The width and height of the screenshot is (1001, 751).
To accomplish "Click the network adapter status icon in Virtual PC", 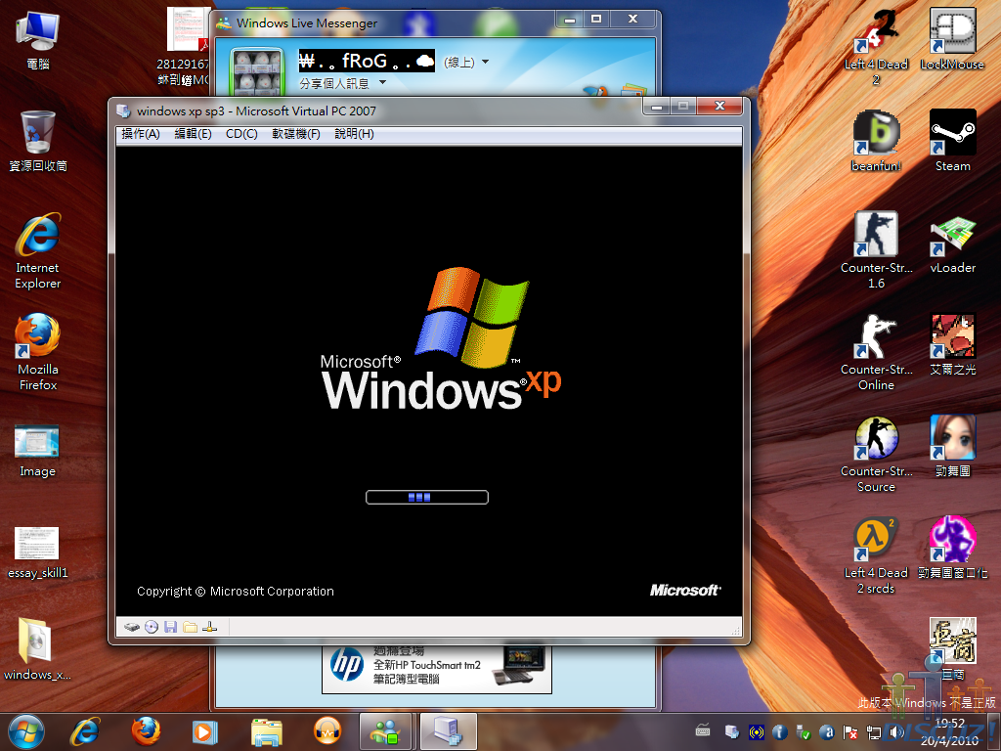I will pos(209,627).
